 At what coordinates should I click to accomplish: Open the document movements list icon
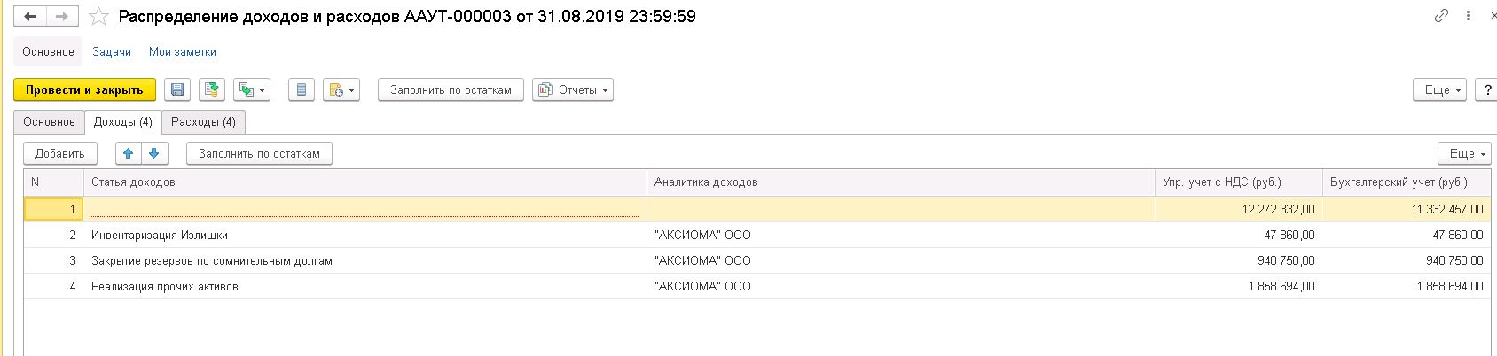302,89
